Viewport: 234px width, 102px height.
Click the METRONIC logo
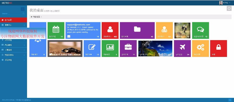7,3
